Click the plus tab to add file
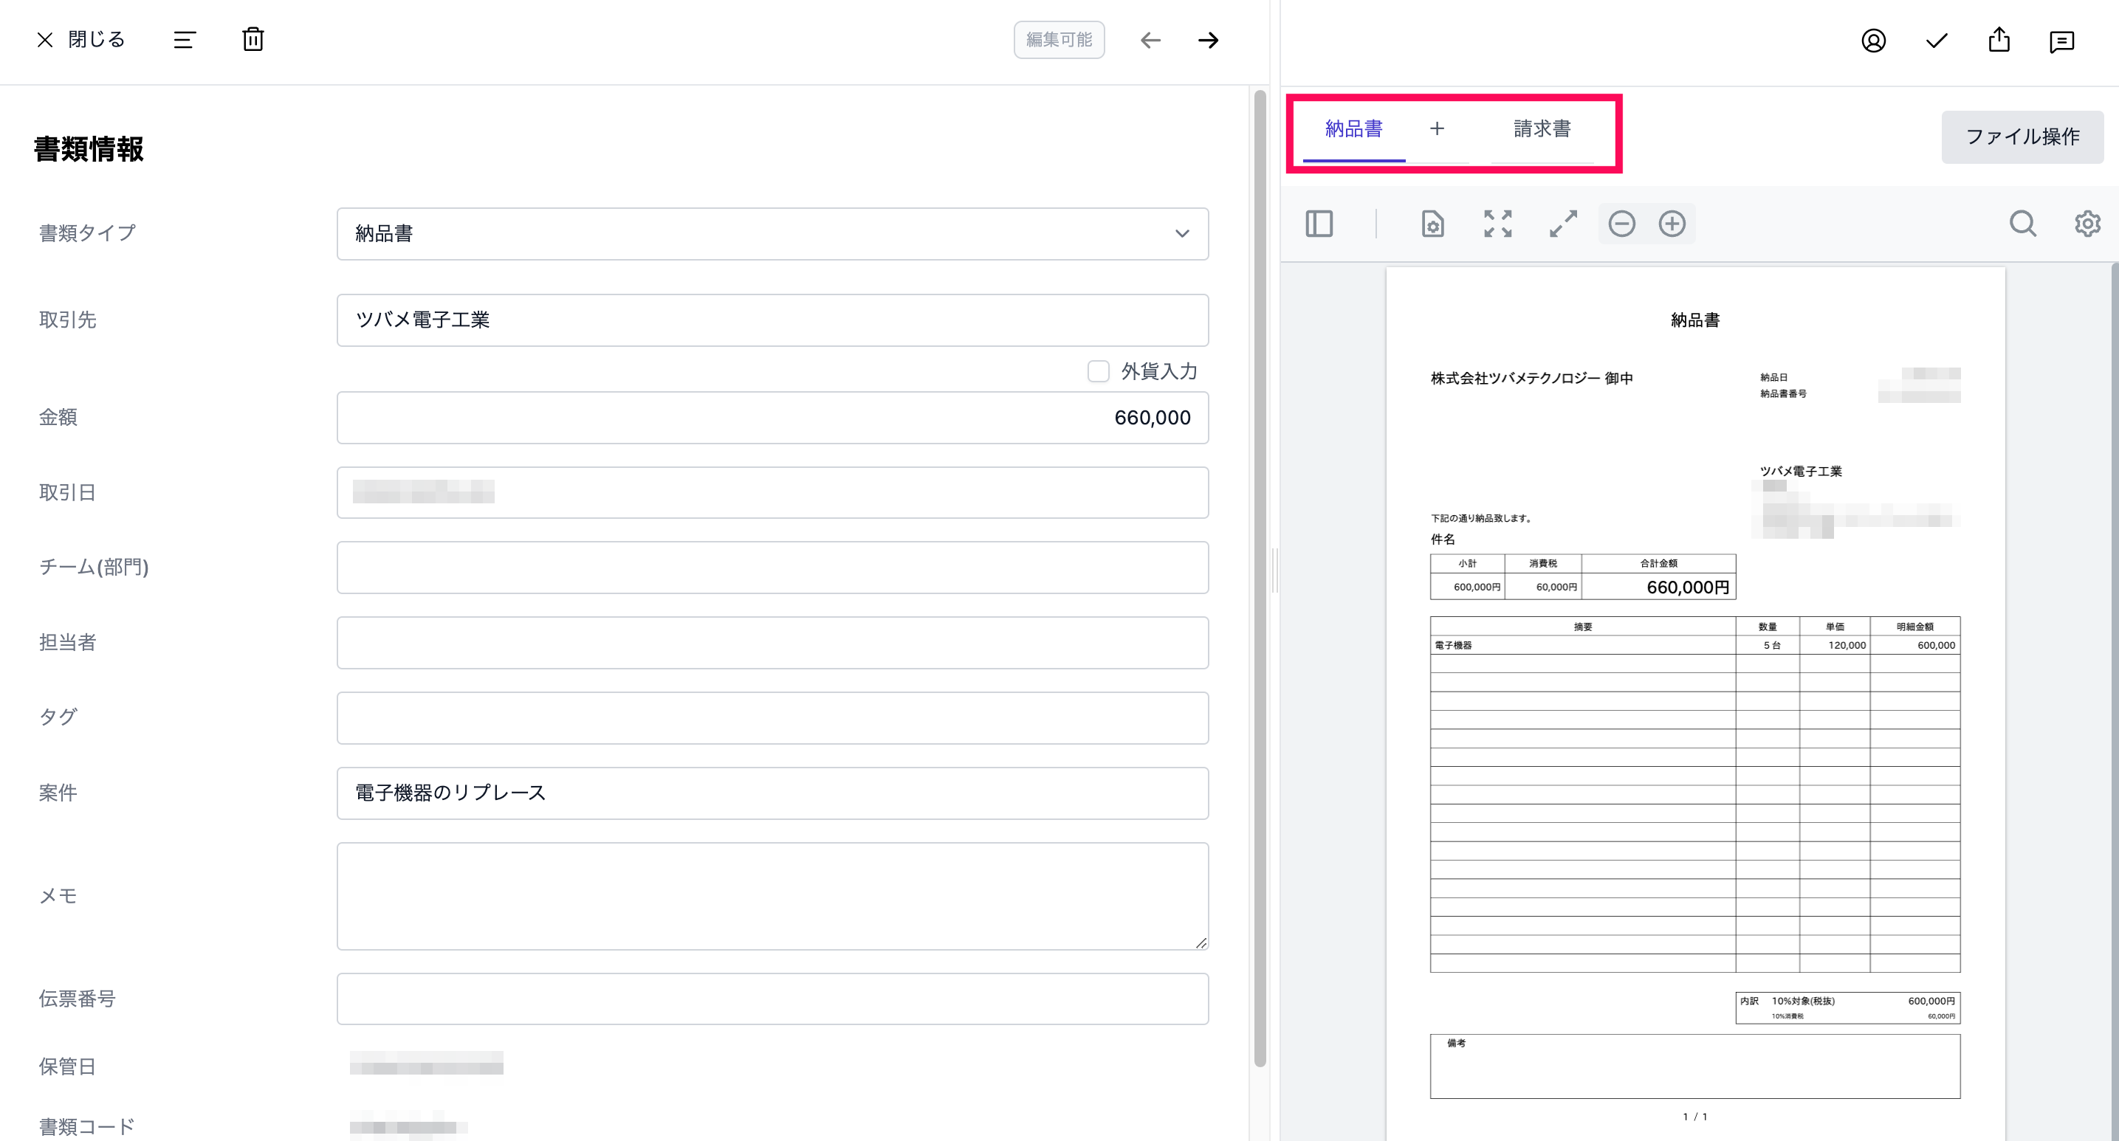 pos(1437,128)
